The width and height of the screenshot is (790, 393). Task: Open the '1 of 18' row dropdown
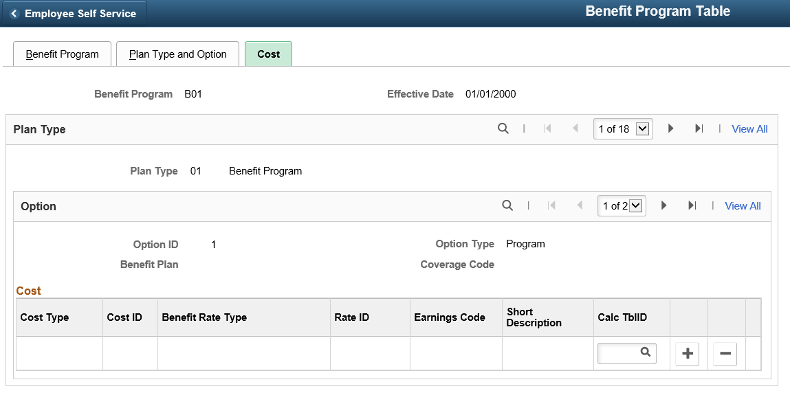[x=623, y=128]
